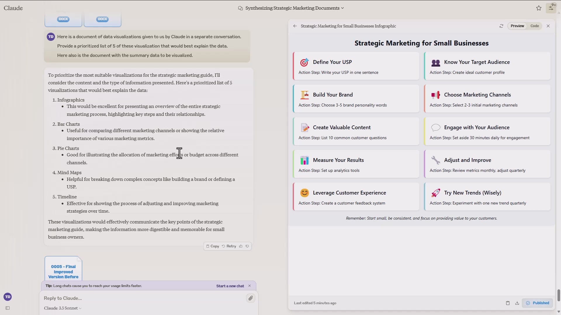Toggle the Published status button

pyautogui.click(x=537, y=303)
